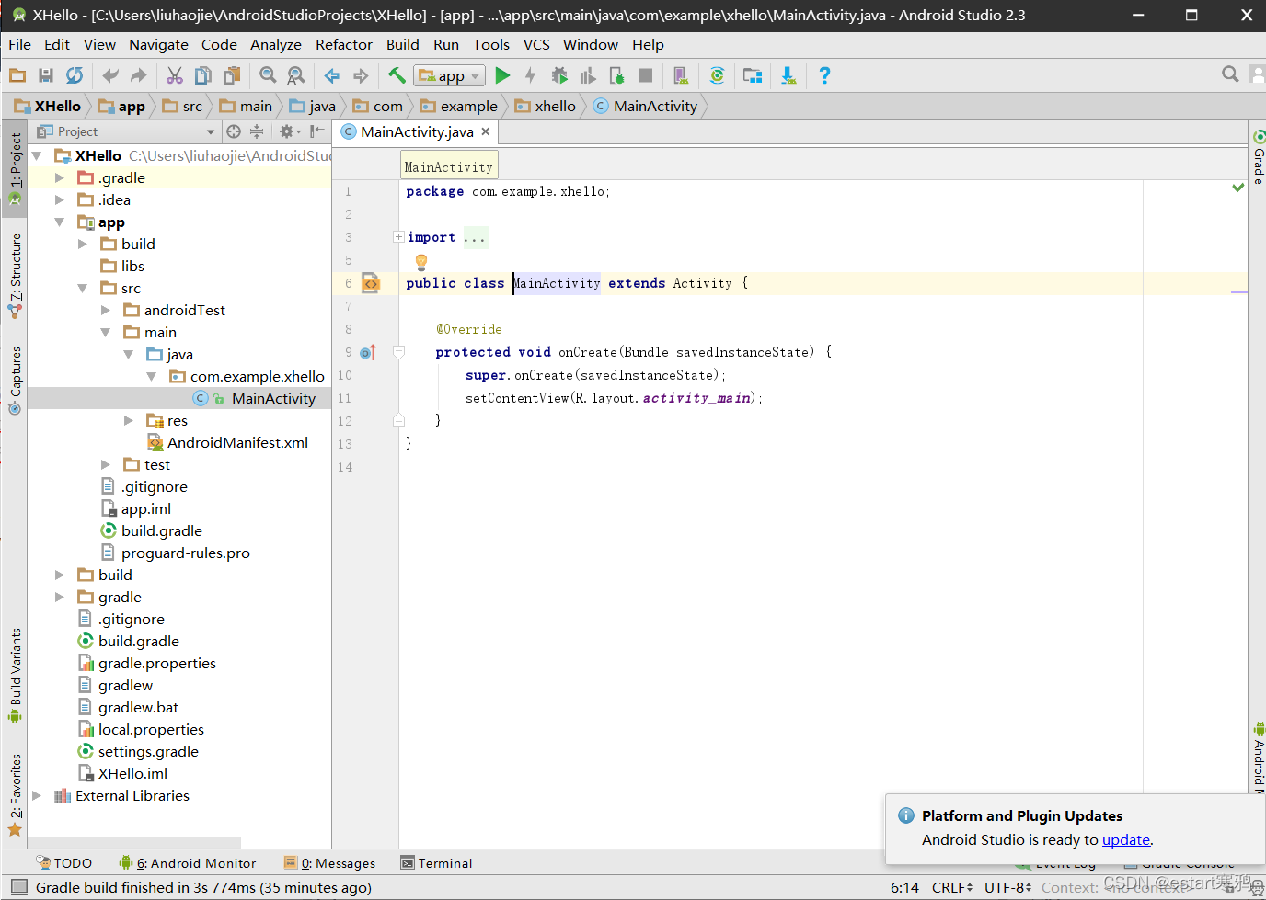
Task: Click the Make Project hammer icon
Action: [397, 76]
